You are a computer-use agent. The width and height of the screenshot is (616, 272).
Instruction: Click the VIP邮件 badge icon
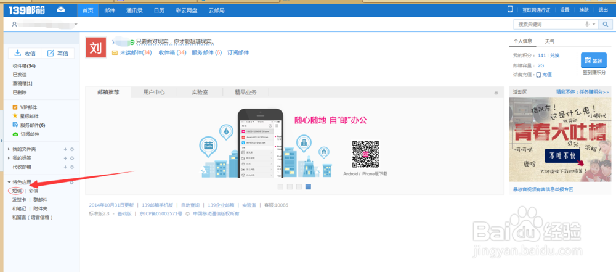tap(15, 107)
